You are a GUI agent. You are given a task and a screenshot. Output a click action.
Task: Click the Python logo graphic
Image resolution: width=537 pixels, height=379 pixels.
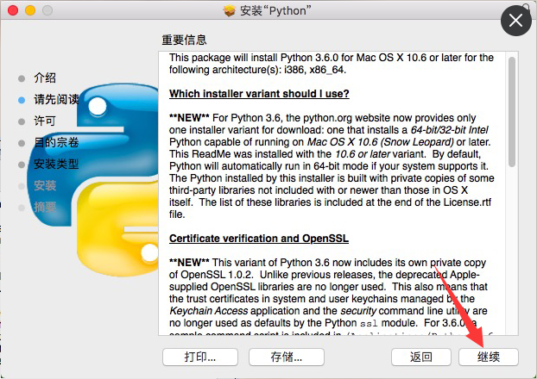click(x=92, y=179)
